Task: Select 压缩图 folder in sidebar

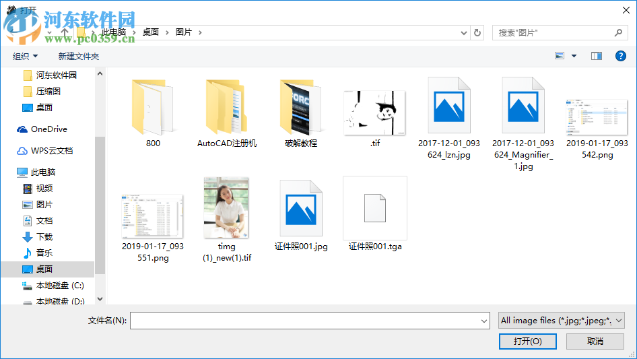Action: (42, 92)
